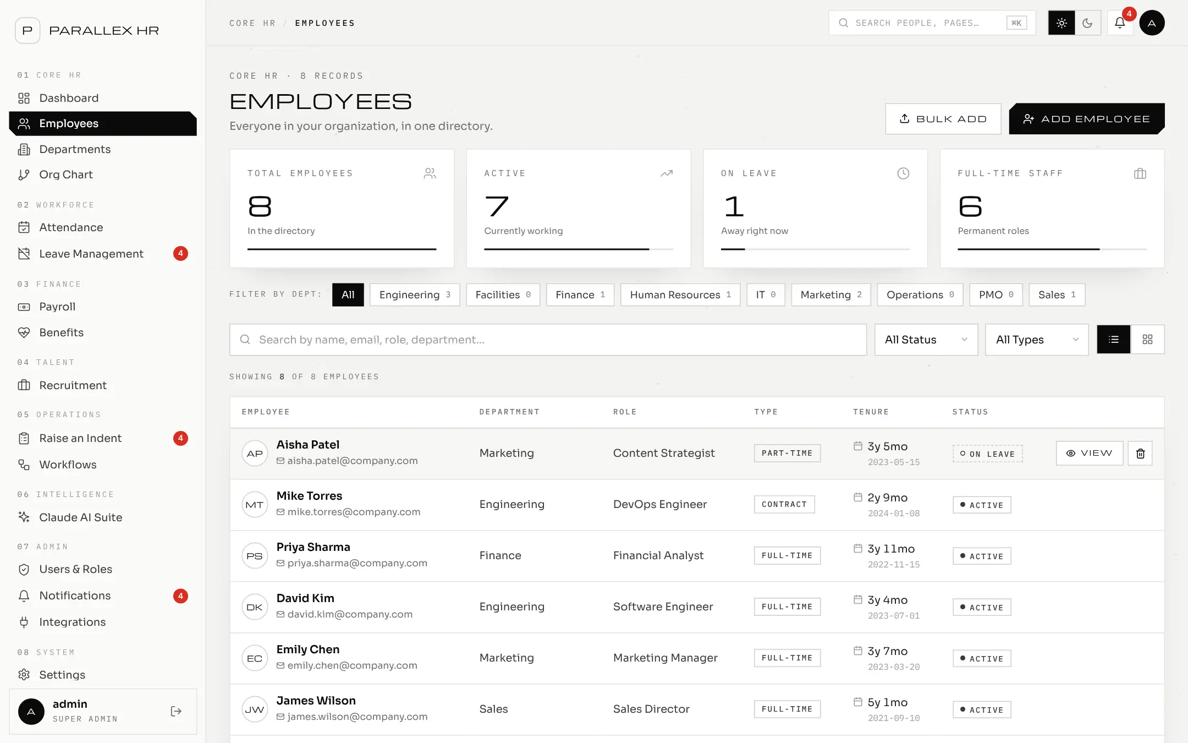This screenshot has width=1188, height=743.
Task: Open admin avatar menu in header
Action: (x=1152, y=23)
